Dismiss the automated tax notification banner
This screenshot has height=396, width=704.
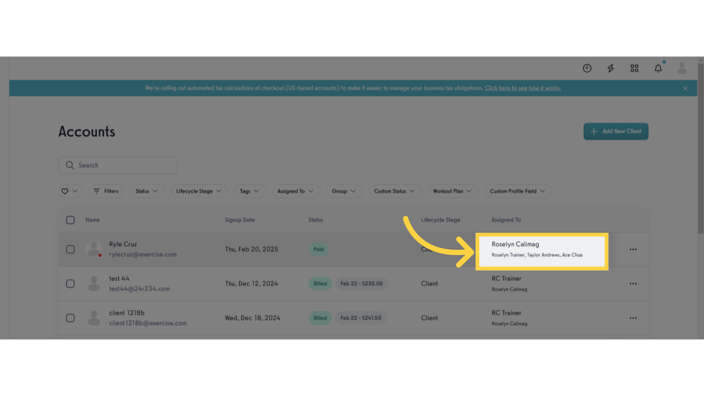click(x=686, y=88)
